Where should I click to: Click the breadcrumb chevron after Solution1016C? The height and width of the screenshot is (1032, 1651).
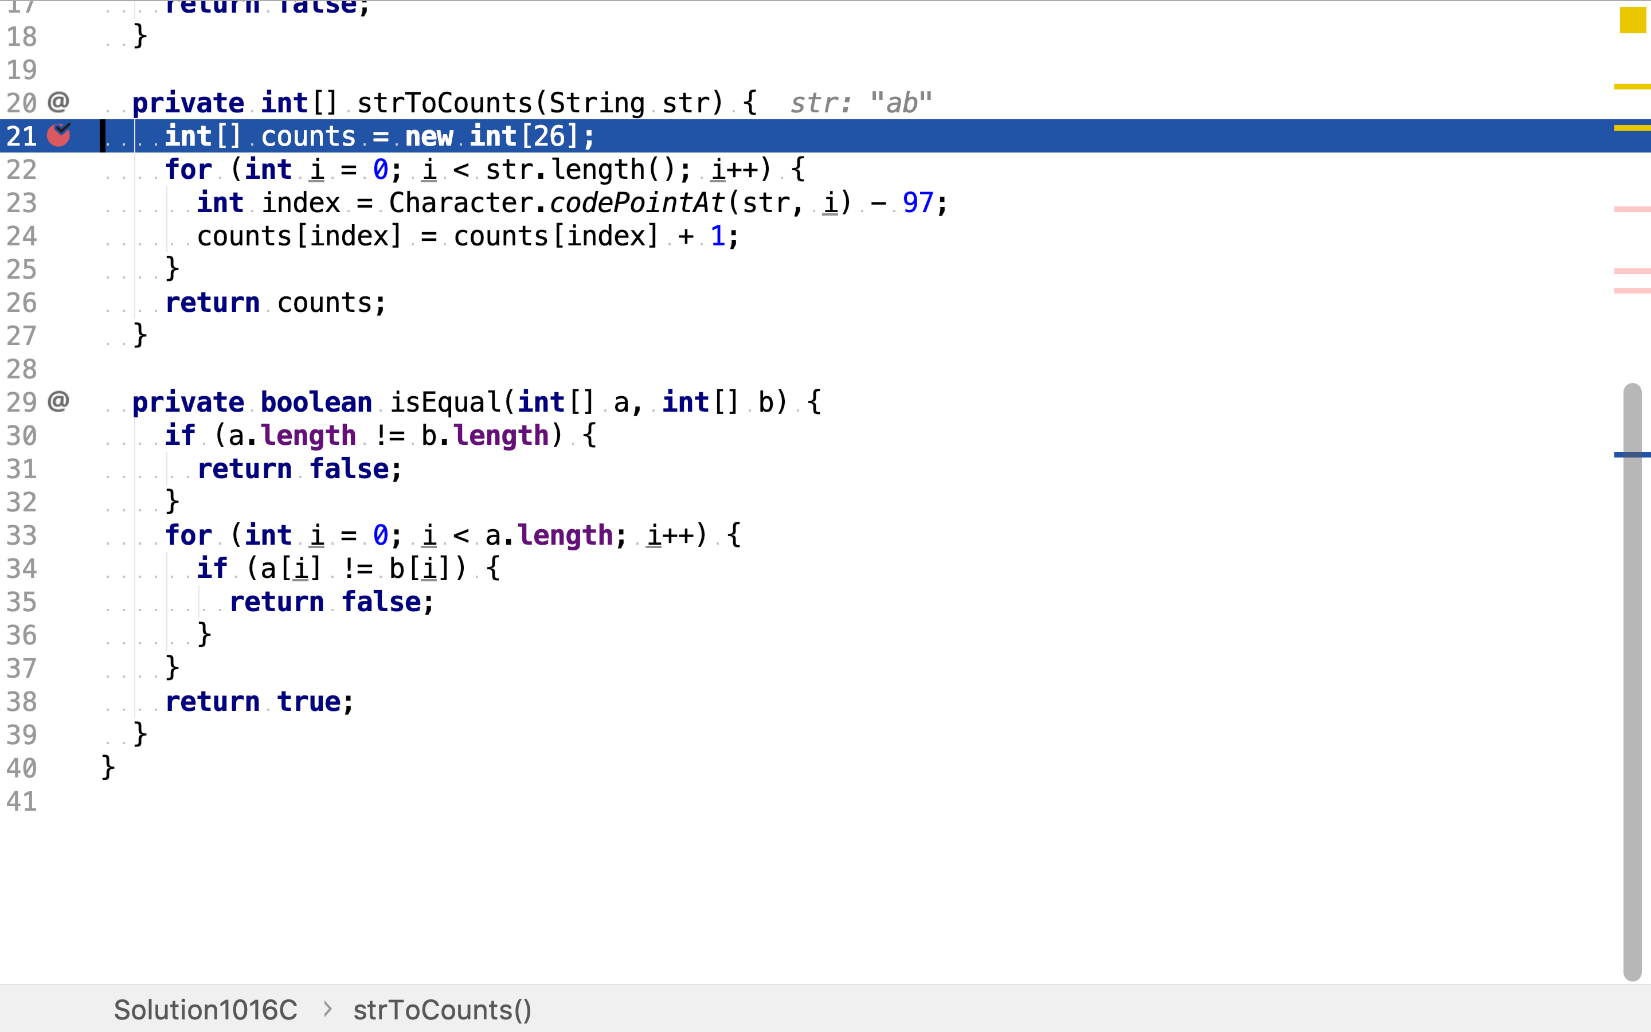(327, 1009)
